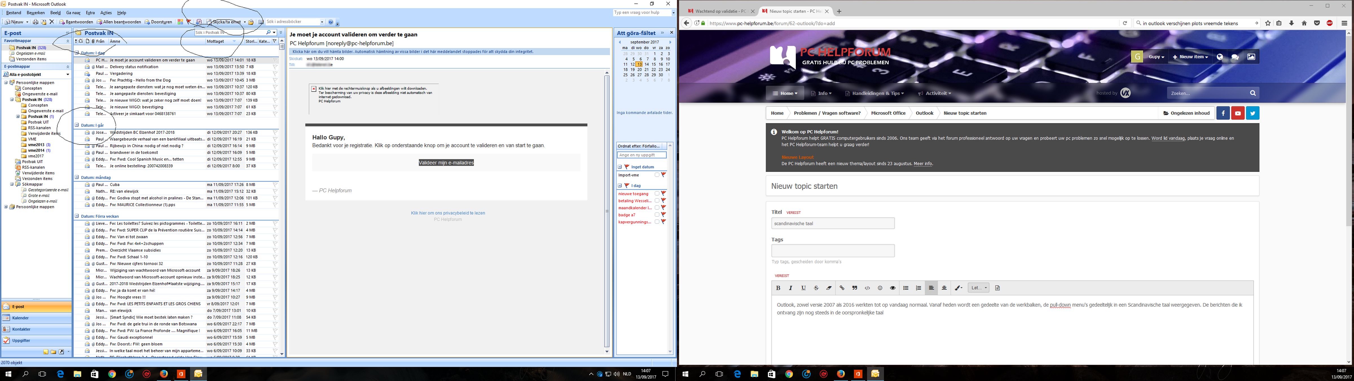Click the 'Ongelezen inhoud' forum button
Image resolution: width=1354 pixels, height=381 pixels.
[1186, 113]
